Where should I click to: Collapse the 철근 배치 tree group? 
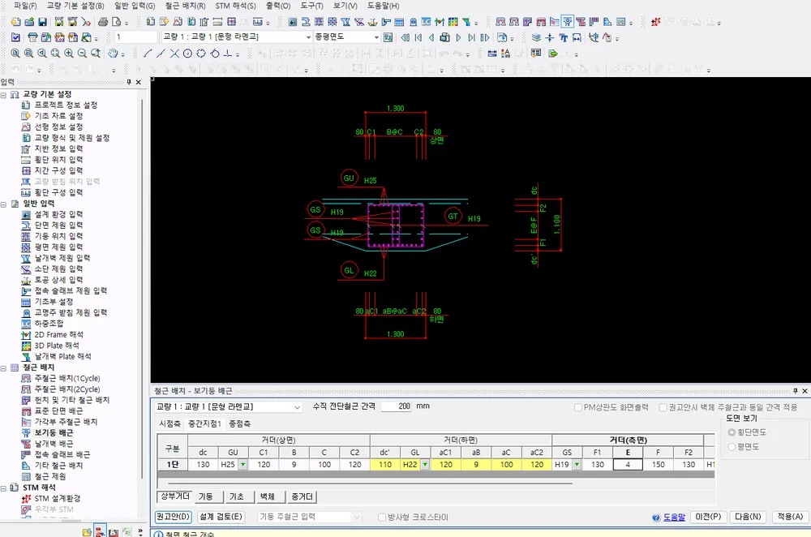point(3,367)
